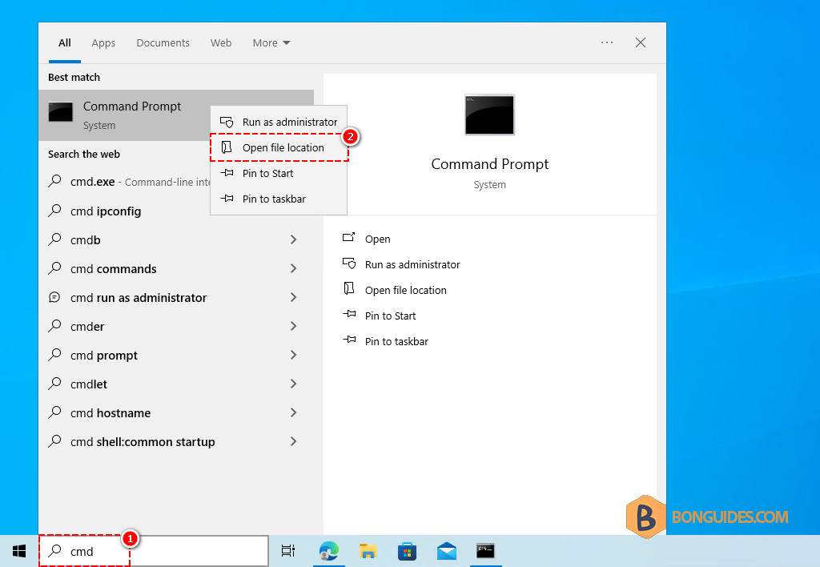The width and height of the screenshot is (820, 567).
Task: Click pin icon beside Pin to Start in right pane
Action: 349,314
